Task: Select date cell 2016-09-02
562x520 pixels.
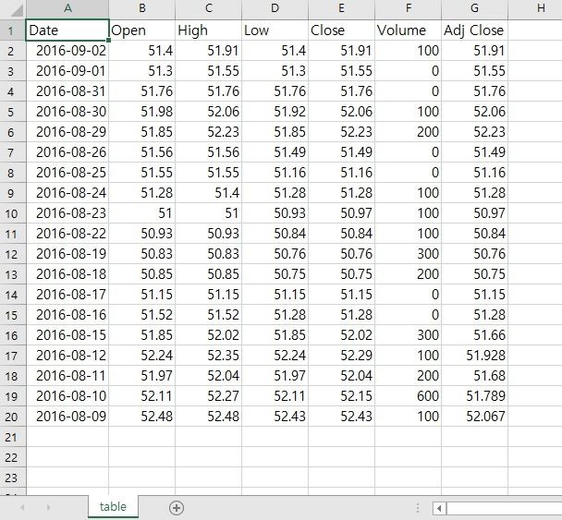Action: click(67, 51)
